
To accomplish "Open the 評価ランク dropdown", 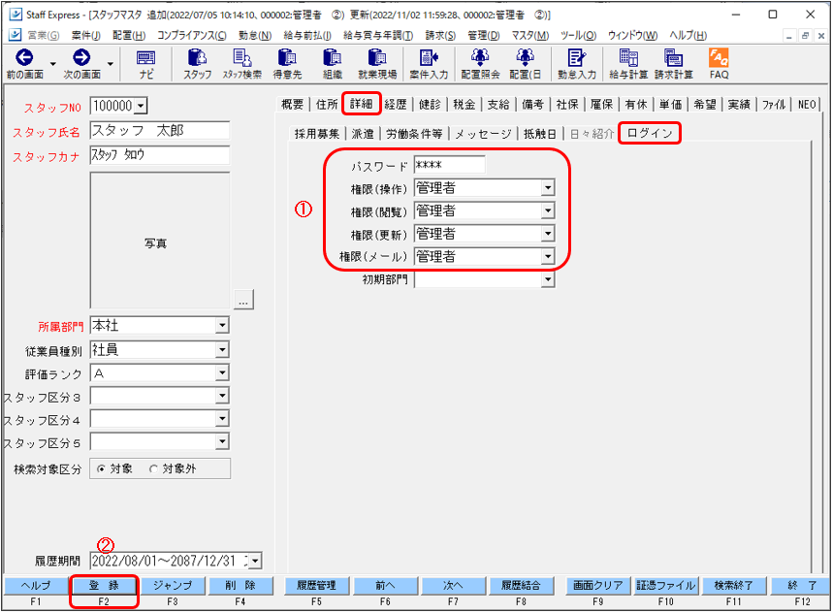I will pyautogui.click(x=222, y=373).
